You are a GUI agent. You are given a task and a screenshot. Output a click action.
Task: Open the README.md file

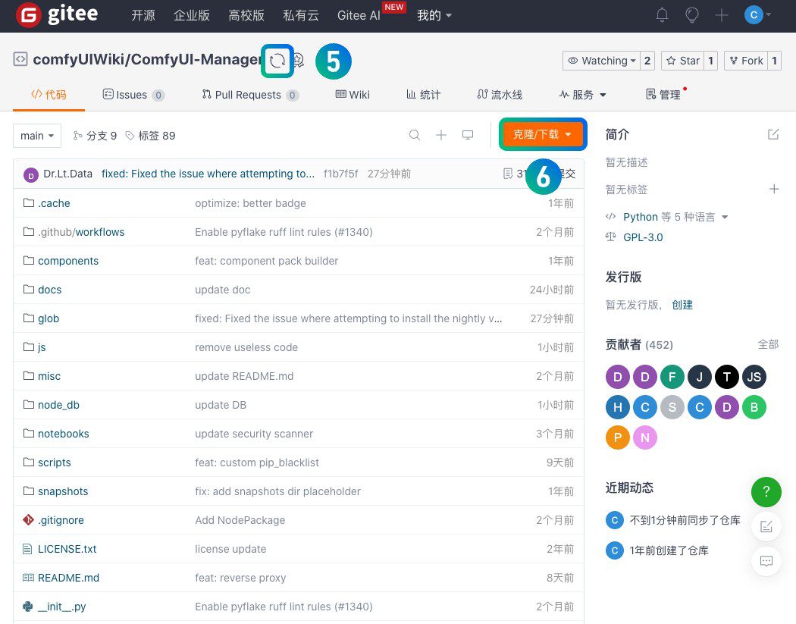[68, 578]
